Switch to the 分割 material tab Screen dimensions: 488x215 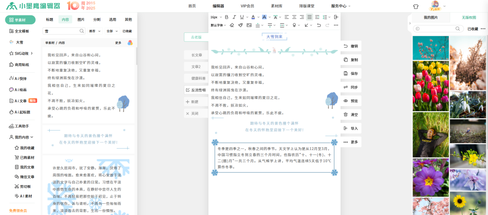click(97, 19)
